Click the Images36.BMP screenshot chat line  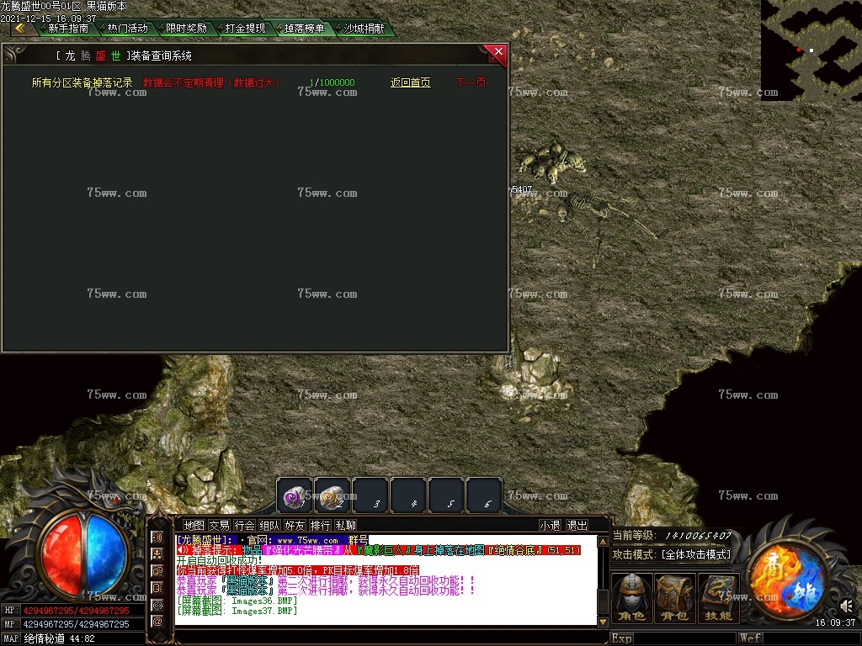click(x=237, y=601)
